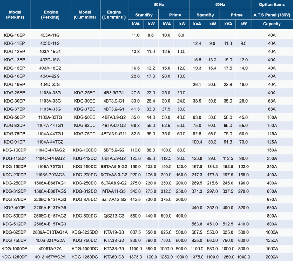This screenshot has width=293, height=261.
Task: Select engine cell 403A-11G
Action: [50, 35]
